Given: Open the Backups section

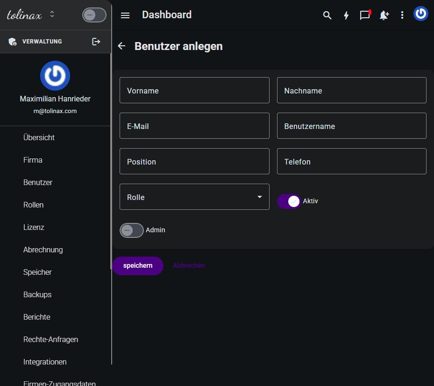Looking at the screenshot, I should coord(37,294).
